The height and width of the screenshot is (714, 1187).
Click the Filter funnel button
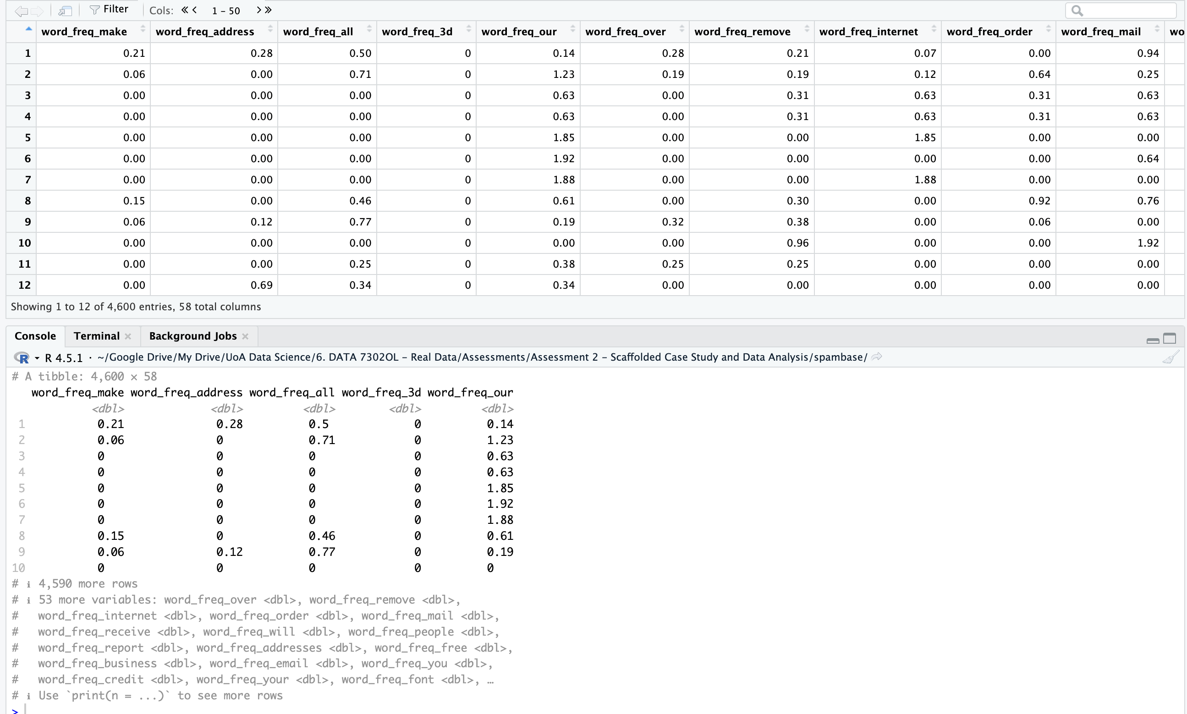109,10
